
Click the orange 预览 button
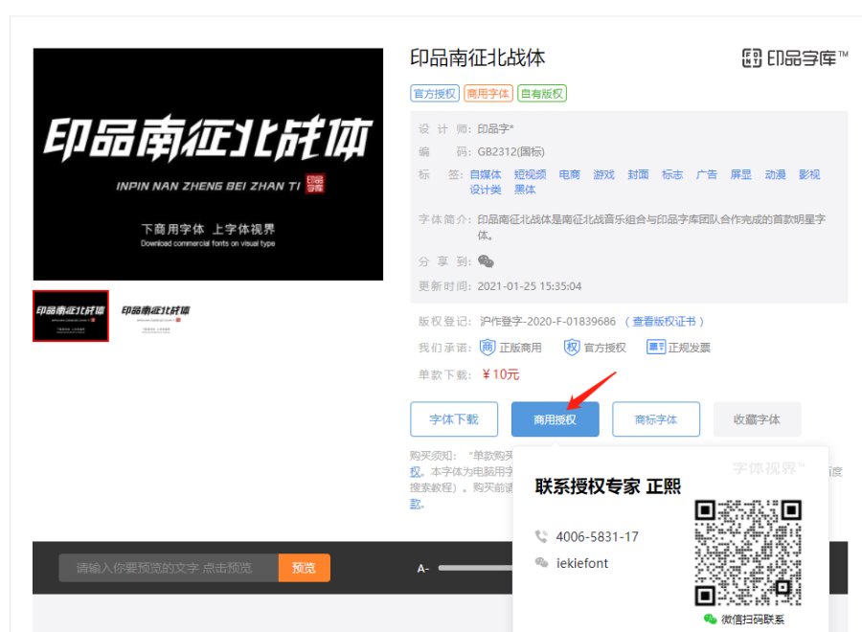pos(304,568)
